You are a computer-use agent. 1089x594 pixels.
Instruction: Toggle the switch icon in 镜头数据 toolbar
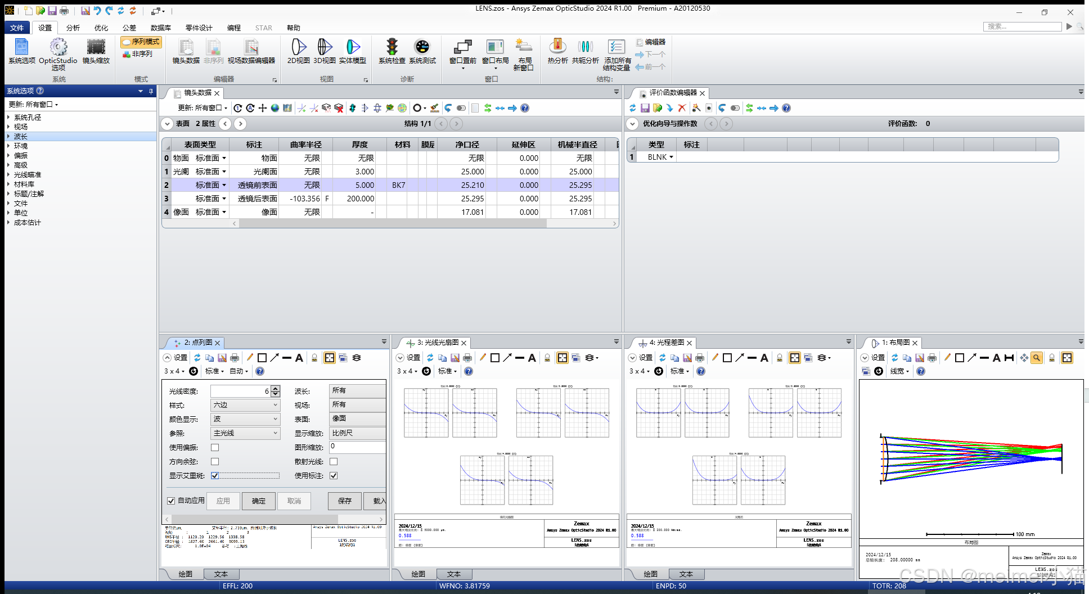click(461, 108)
